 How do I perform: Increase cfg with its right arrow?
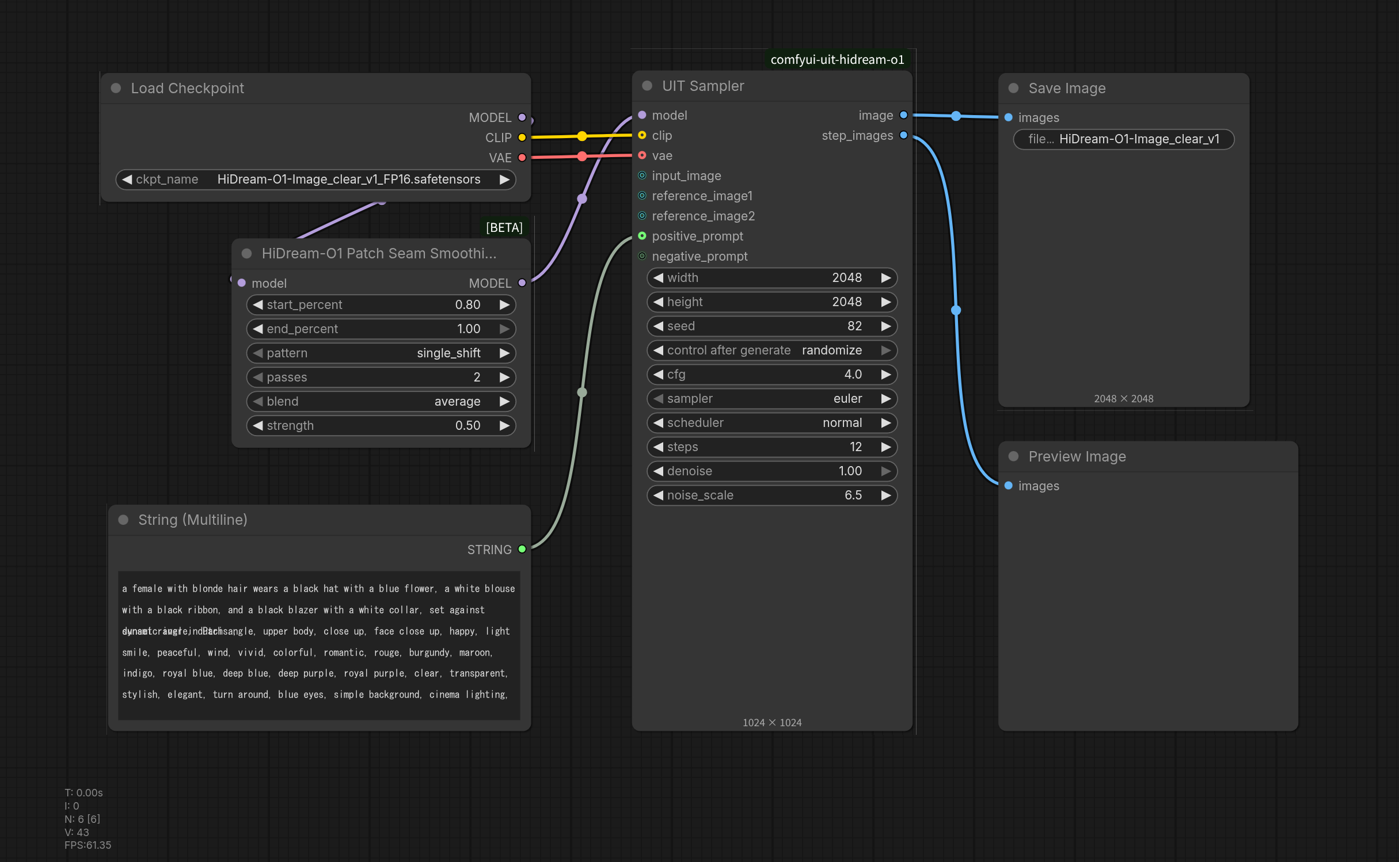click(886, 375)
